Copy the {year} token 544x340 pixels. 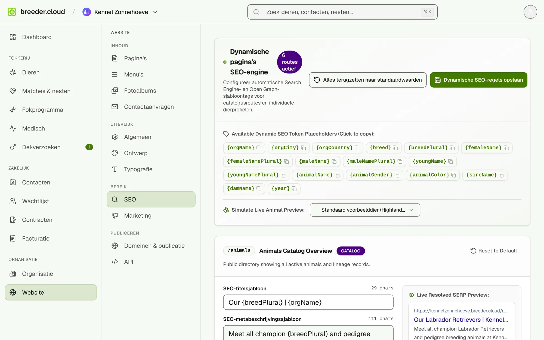(284, 188)
